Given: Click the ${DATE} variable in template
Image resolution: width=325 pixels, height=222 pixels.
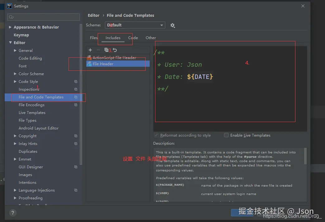Looking at the screenshot, I should tap(200, 77).
